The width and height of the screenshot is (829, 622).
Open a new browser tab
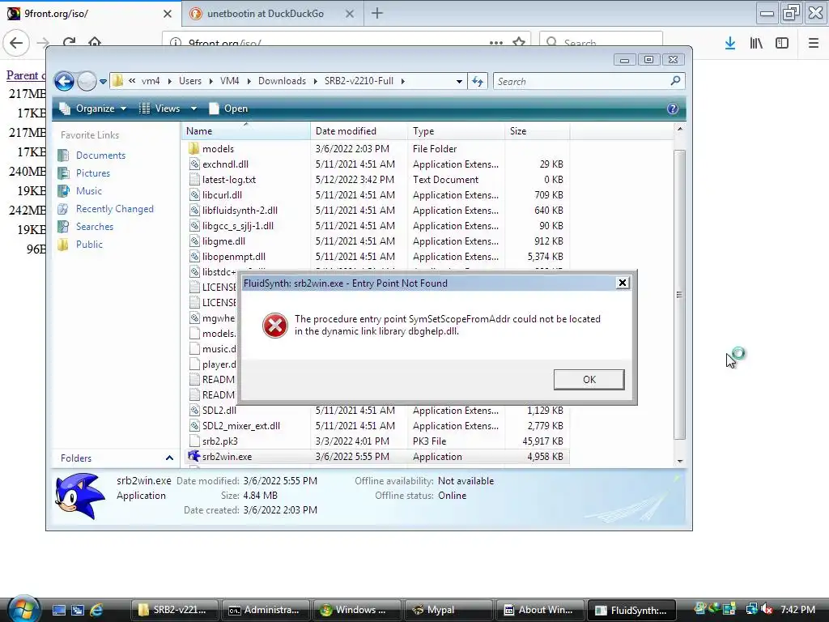[377, 13]
